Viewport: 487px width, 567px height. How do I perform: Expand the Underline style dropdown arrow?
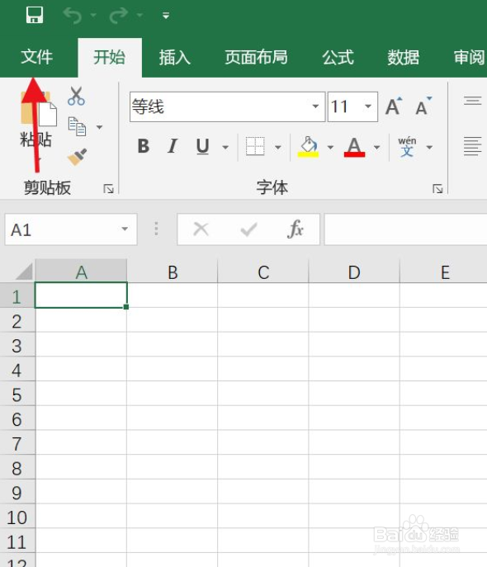(x=225, y=147)
